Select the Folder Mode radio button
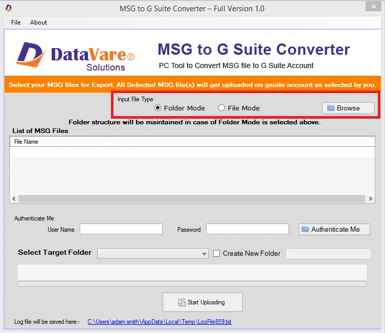The height and width of the screenshot is (333, 385). (157, 108)
